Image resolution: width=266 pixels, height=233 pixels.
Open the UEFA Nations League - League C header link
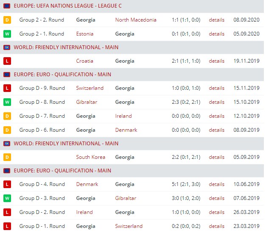66,6
